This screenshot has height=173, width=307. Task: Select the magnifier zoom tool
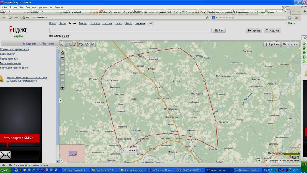[69, 44]
